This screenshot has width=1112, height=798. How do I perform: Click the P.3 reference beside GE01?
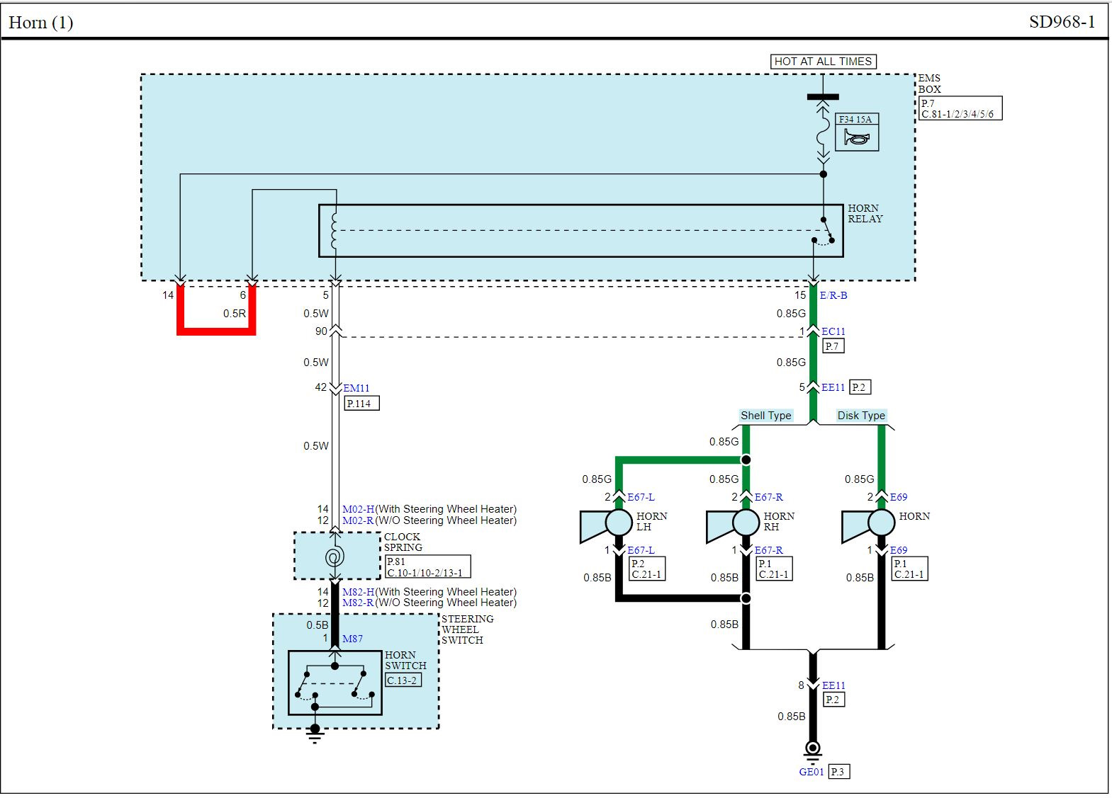[838, 772]
